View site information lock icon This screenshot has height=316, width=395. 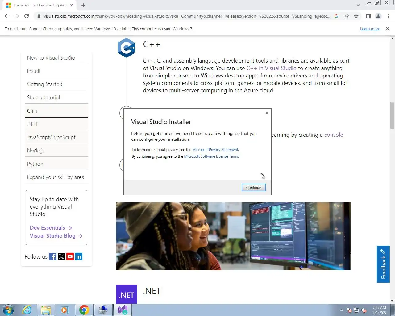pos(39,16)
